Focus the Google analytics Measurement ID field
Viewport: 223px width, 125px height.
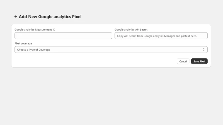pos(63,36)
